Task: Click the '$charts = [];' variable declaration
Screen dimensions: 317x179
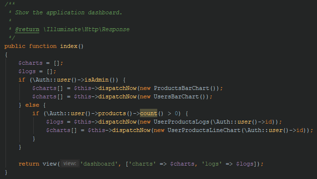Action: point(41,63)
